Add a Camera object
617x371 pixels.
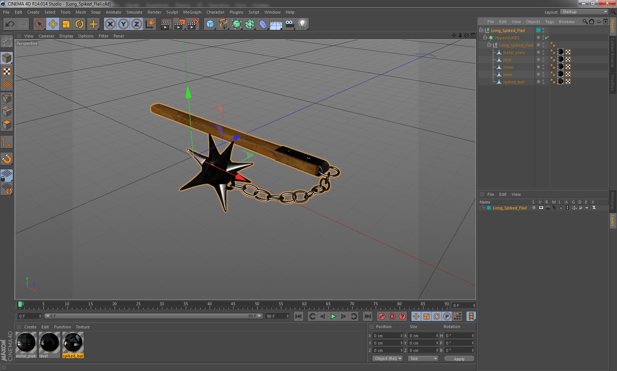289,24
